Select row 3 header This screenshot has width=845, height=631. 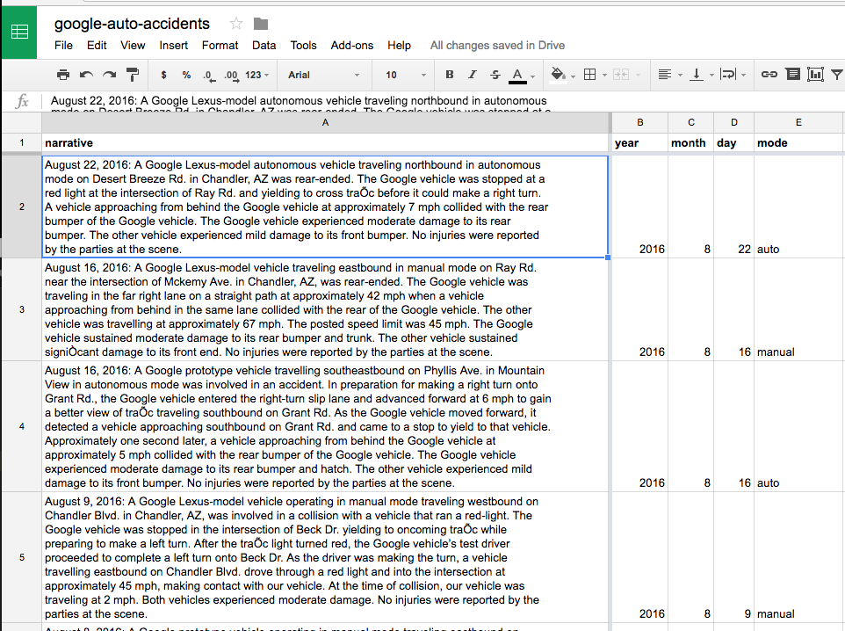click(x=22, y=309)
